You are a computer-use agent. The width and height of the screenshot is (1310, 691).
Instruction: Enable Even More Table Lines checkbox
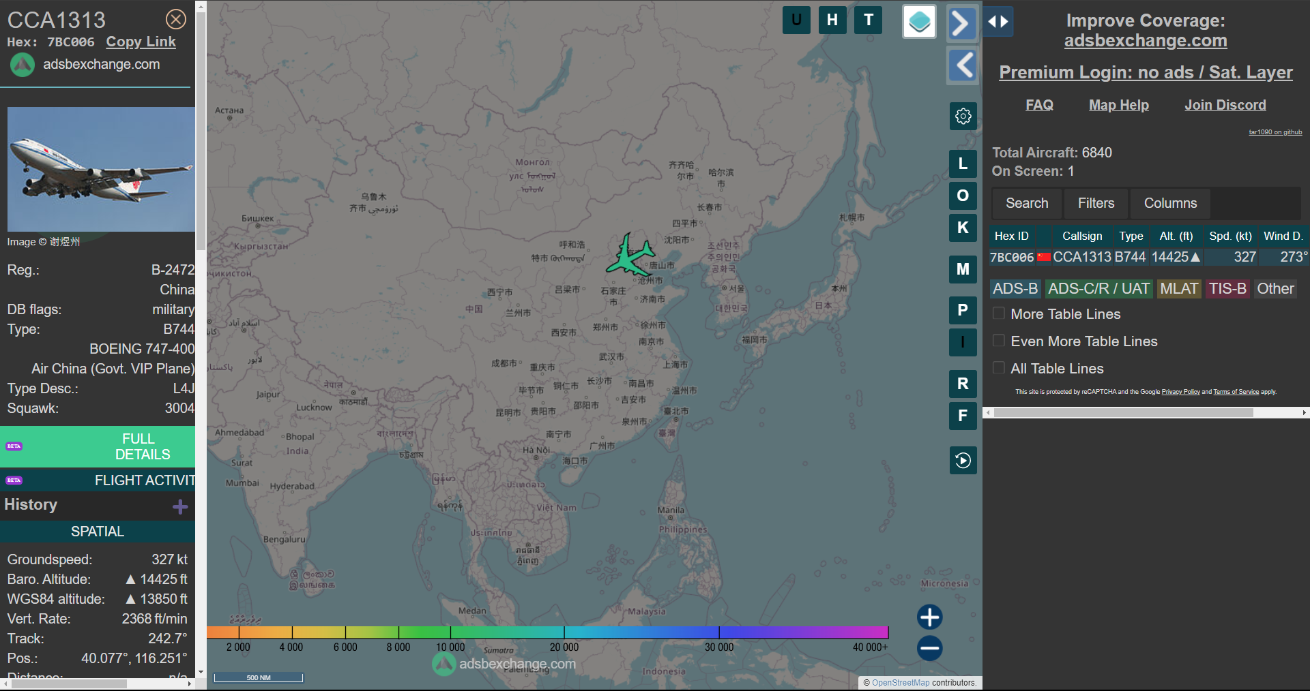tap(999, 341)
